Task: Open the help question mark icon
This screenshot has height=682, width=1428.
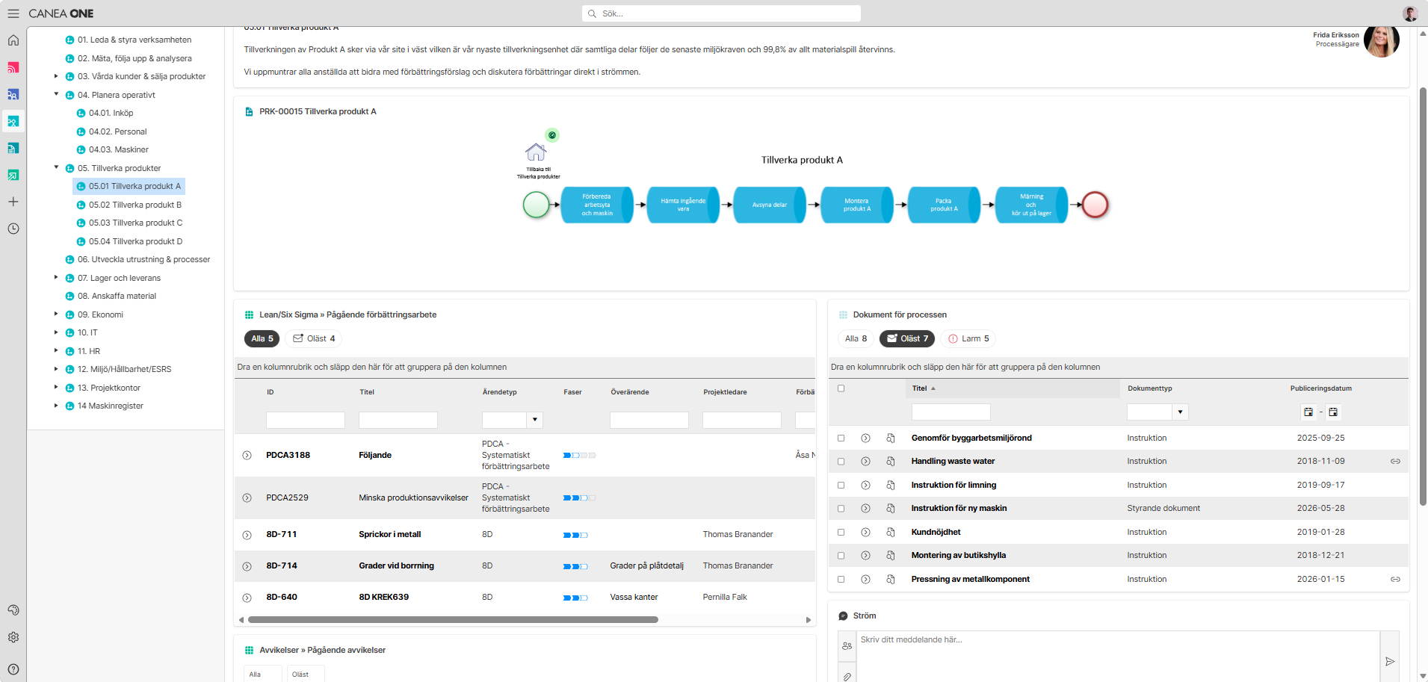Action: click(x=13, y=669)
